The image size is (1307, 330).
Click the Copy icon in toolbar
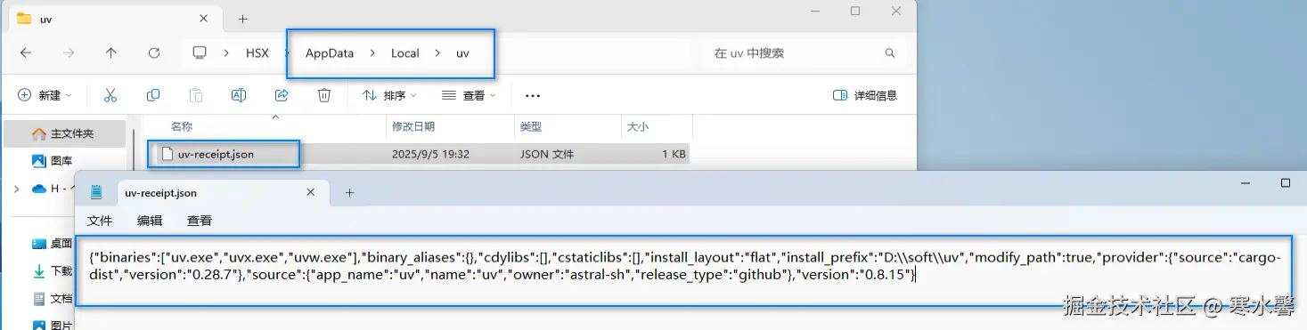[153, 95]
